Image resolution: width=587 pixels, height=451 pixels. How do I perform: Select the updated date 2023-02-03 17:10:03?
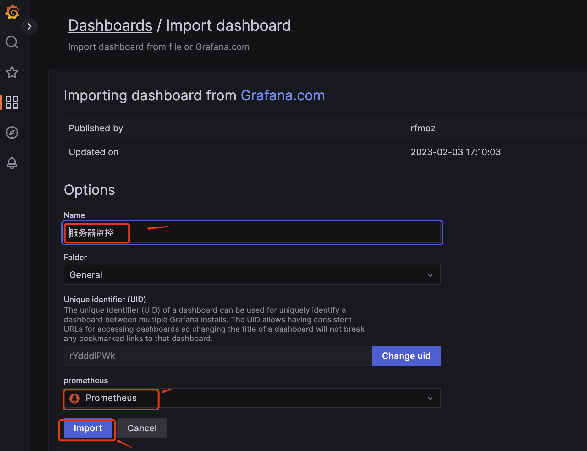pyautogui.click(x=456, y=152)
